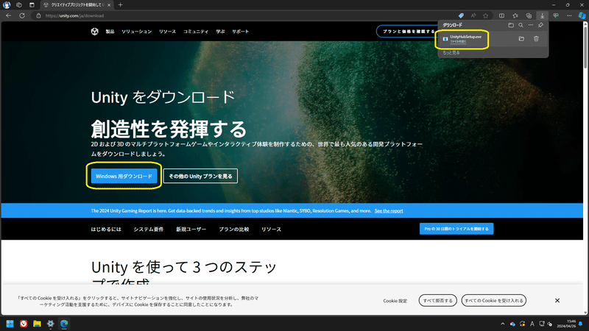
Task: Add page to favorites with star icon
Action: (x=486, y=15)
